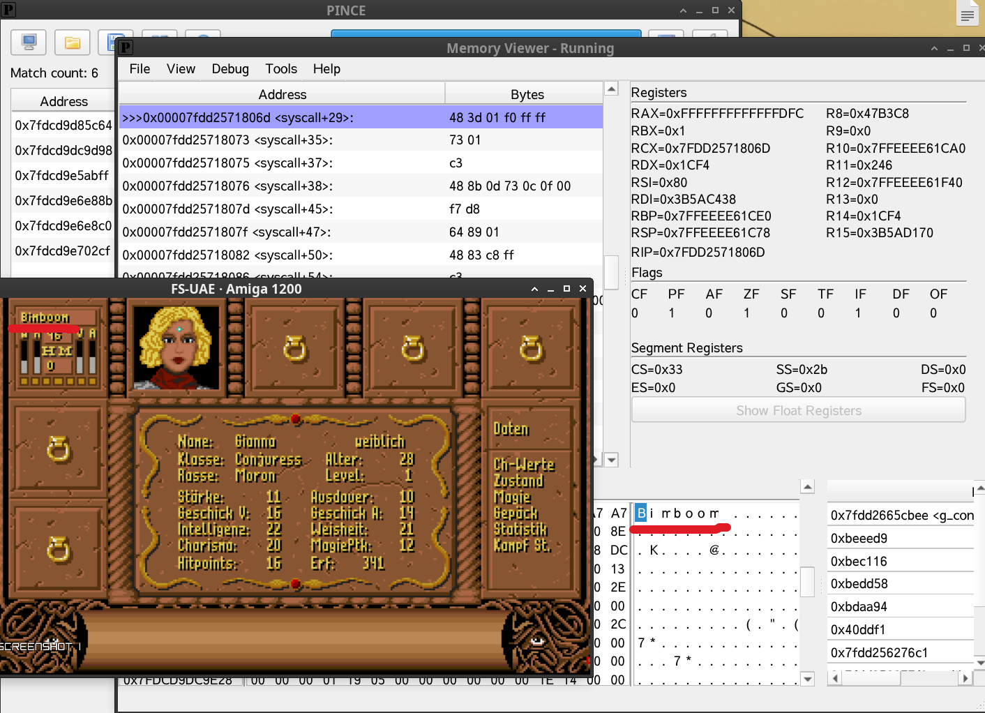Click the process select monitor icon in PINCE
This screenshot has height=713, width=985.
[x=29, y=43]
